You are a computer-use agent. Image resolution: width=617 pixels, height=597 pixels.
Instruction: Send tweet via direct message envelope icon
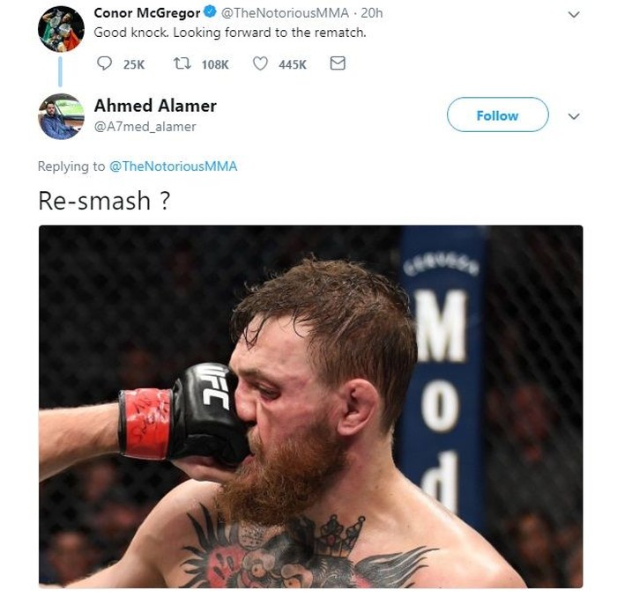[x=338, y=63]
